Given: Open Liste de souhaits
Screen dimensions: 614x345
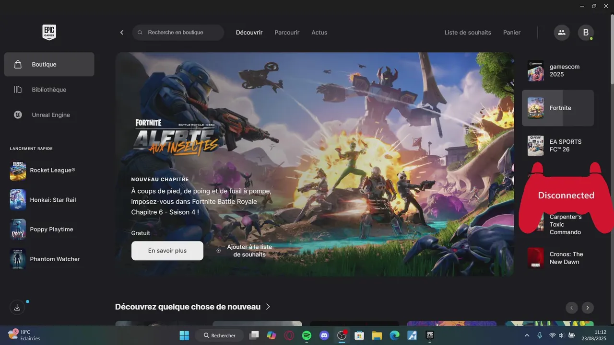Looking at the screenshot, I should coord(468,33).
